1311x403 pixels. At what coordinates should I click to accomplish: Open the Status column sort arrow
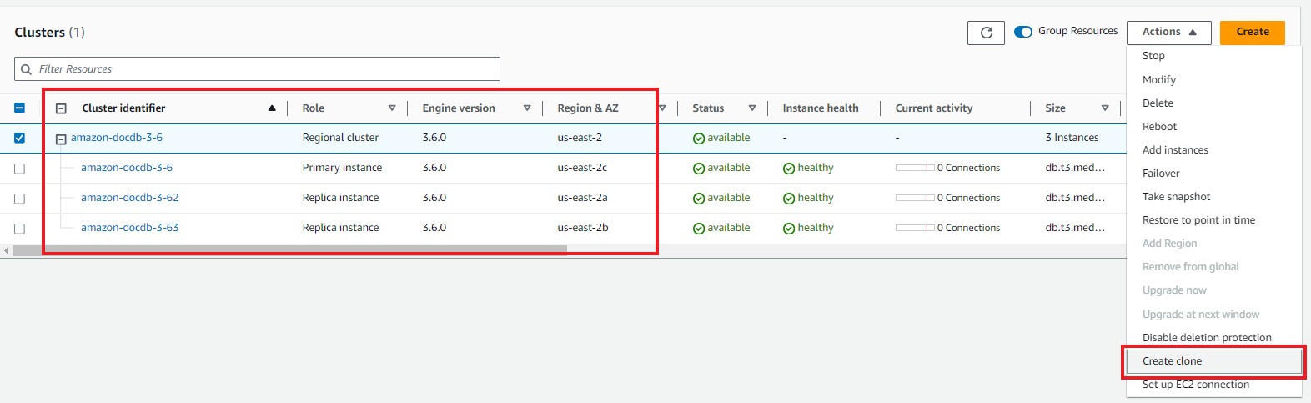click(752, 108)
